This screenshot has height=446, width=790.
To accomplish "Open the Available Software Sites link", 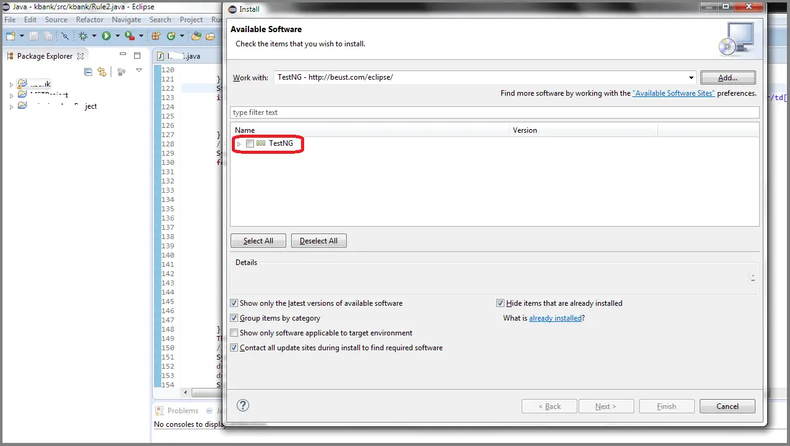I will [x=673, y=93].
